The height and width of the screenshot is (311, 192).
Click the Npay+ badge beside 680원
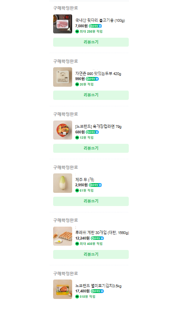click(x=92, y=132)
